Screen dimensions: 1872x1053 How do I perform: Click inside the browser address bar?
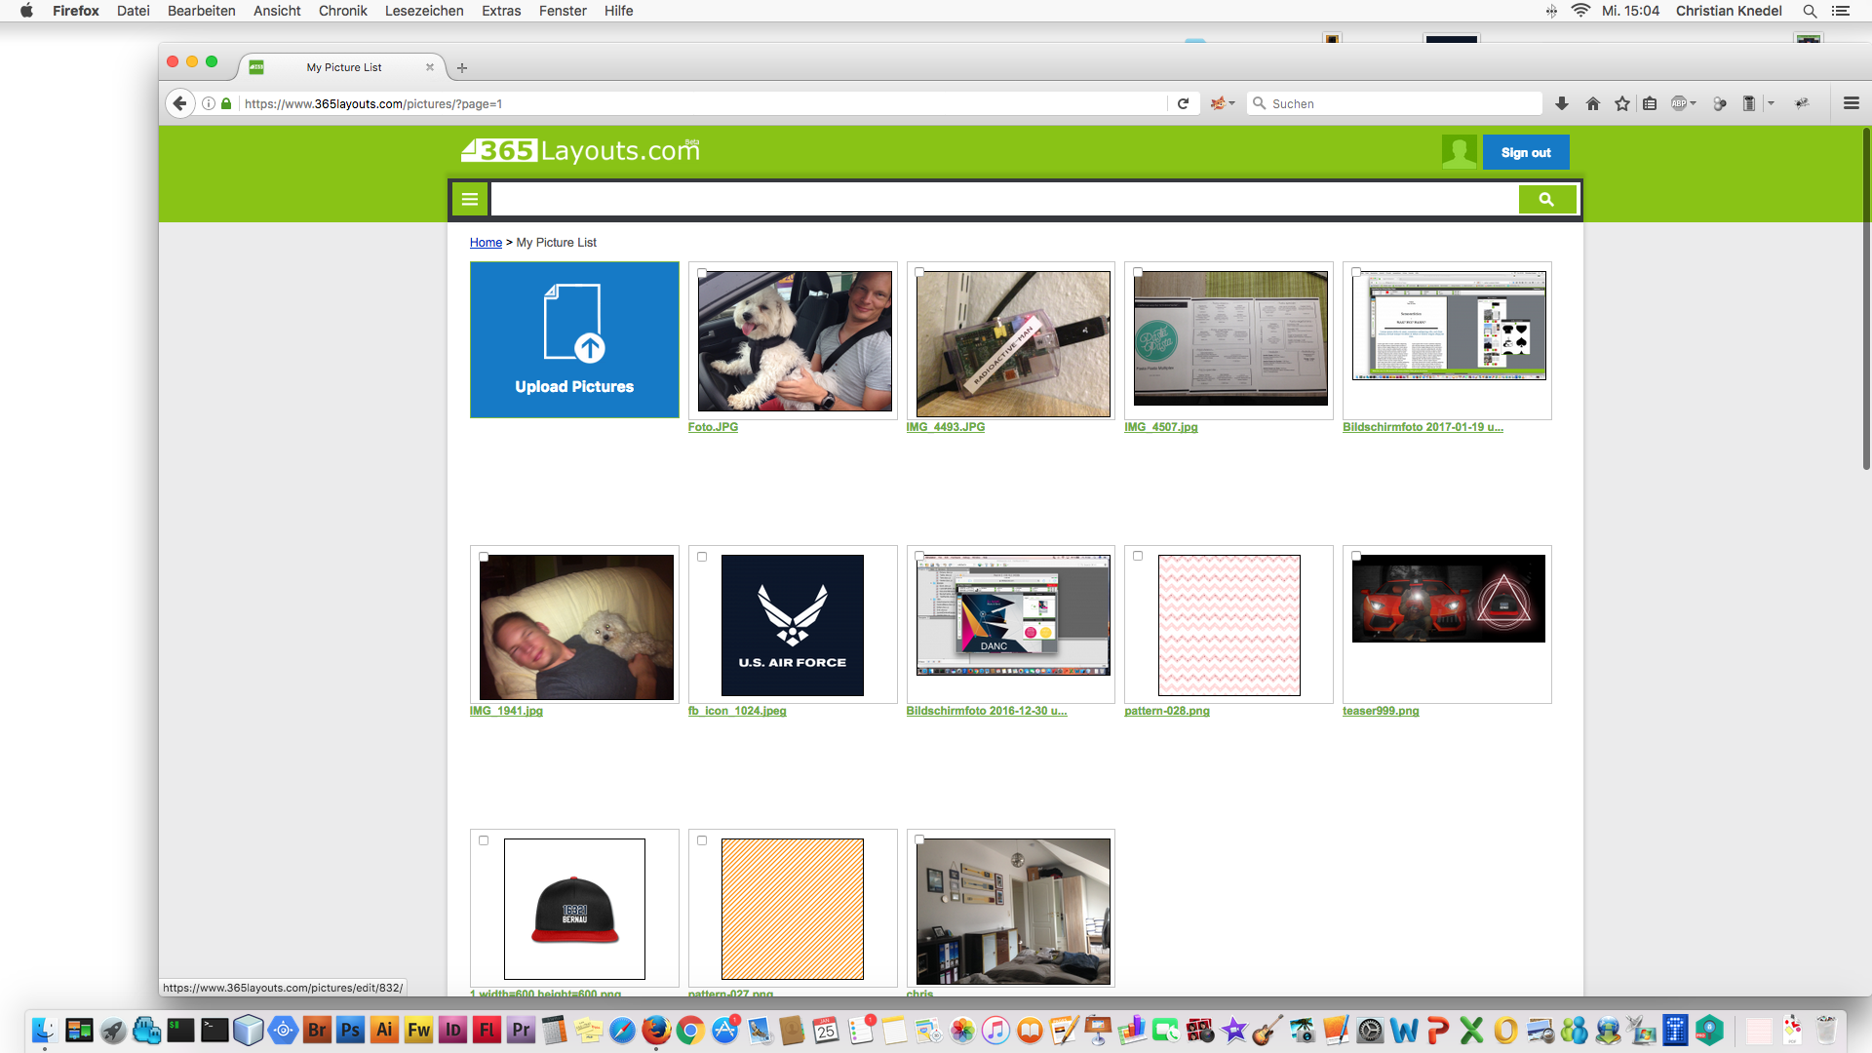point(682,103)
